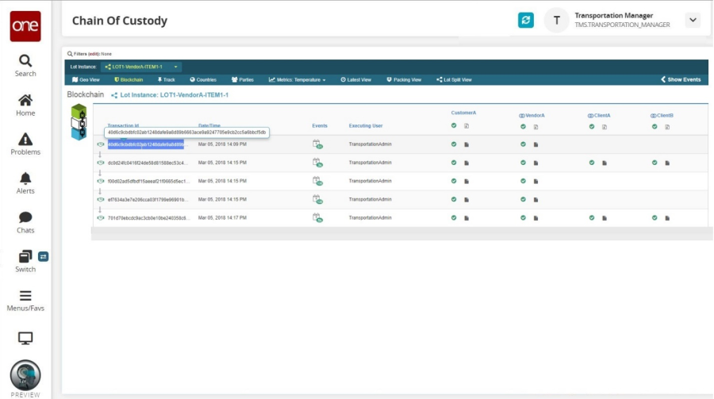Click the teal refresh button in header
This screenshot has width=714, height=399.
tap(526, 21)
